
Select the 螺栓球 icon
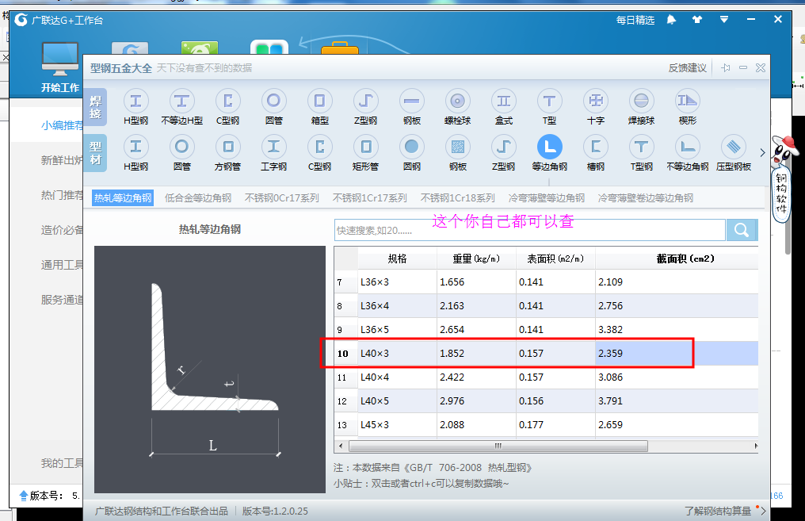click(457, 101)
